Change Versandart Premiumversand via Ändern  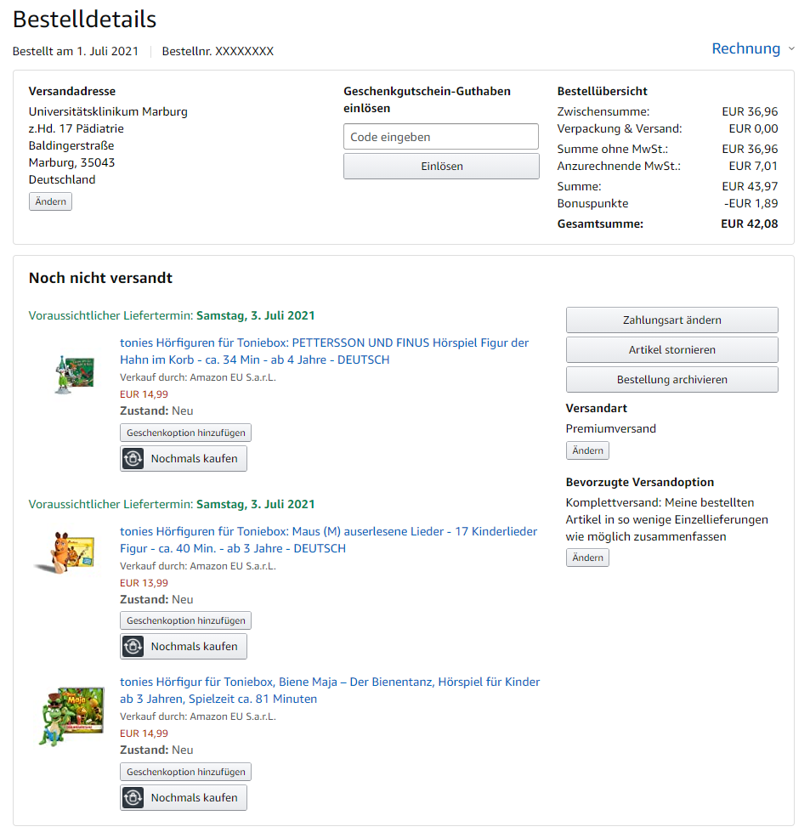587,450
